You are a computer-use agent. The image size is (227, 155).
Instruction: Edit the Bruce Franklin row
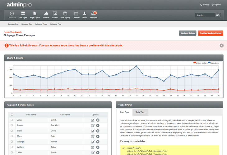93,126
